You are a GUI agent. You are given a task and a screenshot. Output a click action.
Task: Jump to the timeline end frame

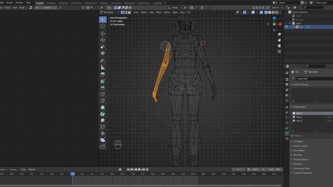[147, 169]
